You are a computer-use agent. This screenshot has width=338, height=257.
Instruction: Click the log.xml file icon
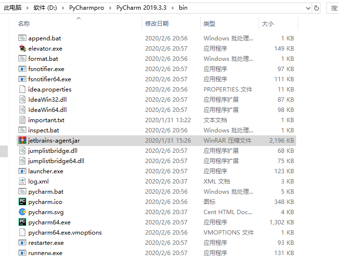[x=22, y=182]
